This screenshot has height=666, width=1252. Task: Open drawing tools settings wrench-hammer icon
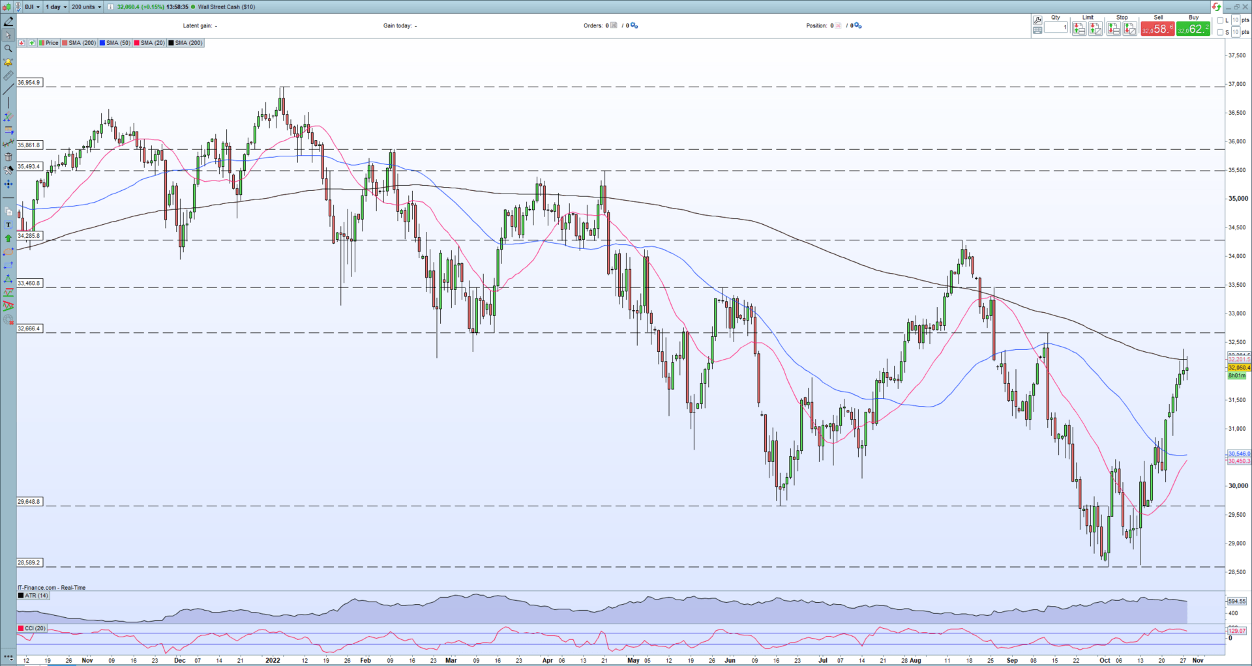8,170
